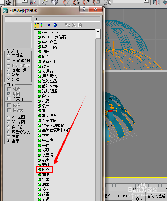Toggle the Keyboard Shortcut Override cube icon
Image resolution: width=167 pixels, height=201 pixels.
[x=55, y=2]
